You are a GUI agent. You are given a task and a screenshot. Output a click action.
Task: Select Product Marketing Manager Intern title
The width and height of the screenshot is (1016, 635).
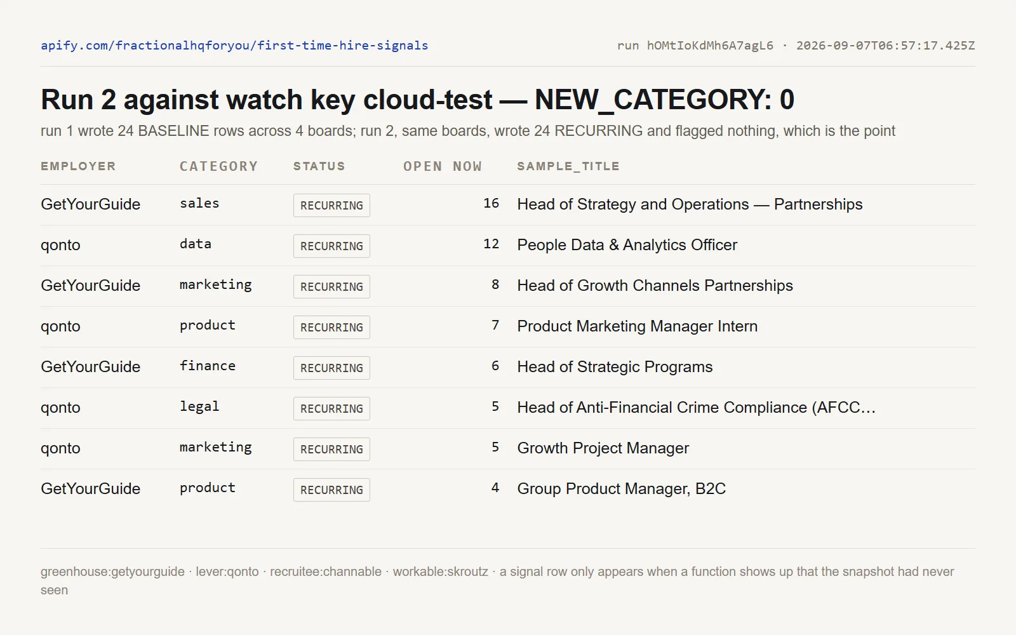637,326
